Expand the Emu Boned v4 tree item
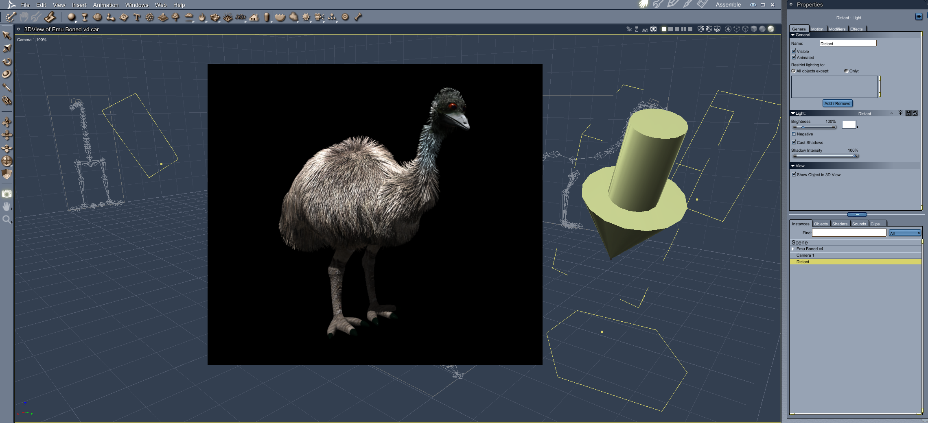 click(793, 249)
